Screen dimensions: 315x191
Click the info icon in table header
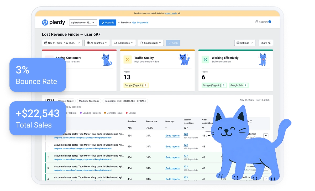tap(251, 121)
